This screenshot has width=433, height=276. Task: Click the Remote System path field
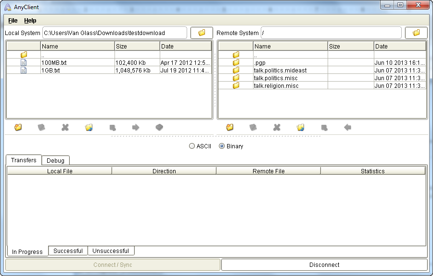pos(331,33)
